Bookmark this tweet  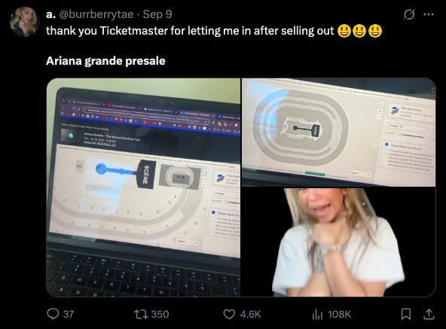pyautogui.click(x=405, y=314)
